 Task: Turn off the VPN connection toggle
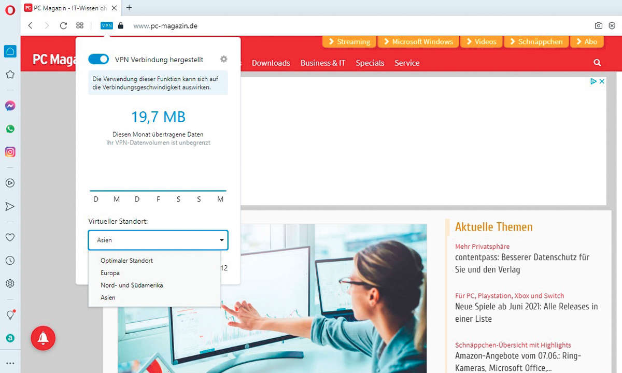pos(98,59)
